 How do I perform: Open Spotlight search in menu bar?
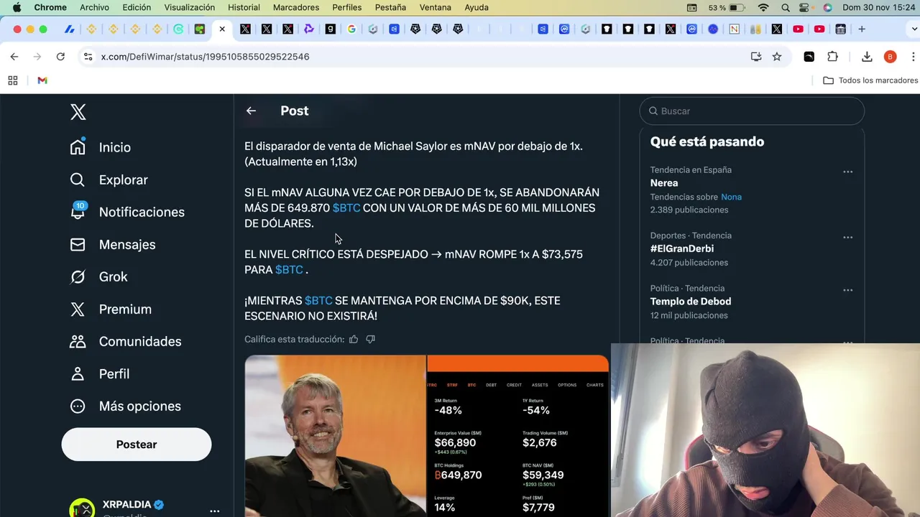(786, 7)
